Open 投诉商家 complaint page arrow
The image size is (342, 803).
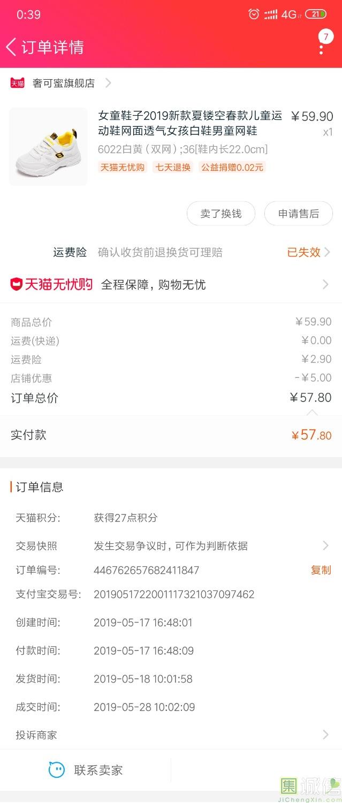point(325,734)
